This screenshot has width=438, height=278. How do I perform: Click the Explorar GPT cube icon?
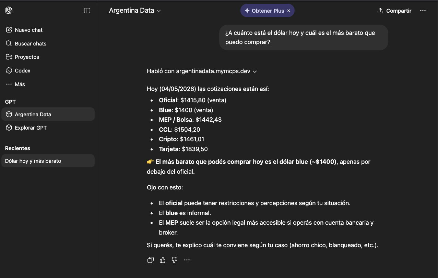pos(9,128)
